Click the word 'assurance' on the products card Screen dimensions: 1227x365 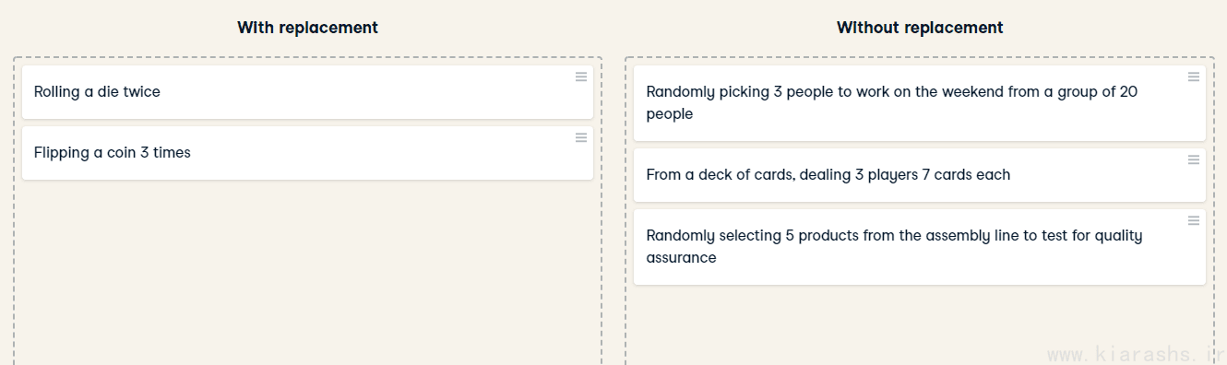(x=681, y=258)
